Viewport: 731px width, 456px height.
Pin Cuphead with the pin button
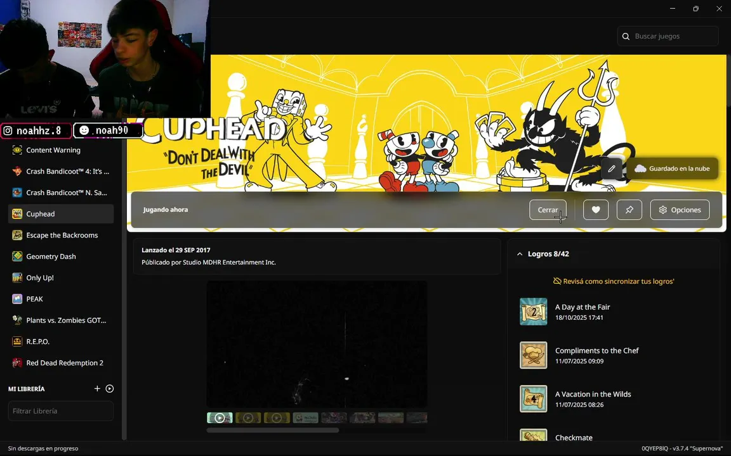click(x=629, y=210)
